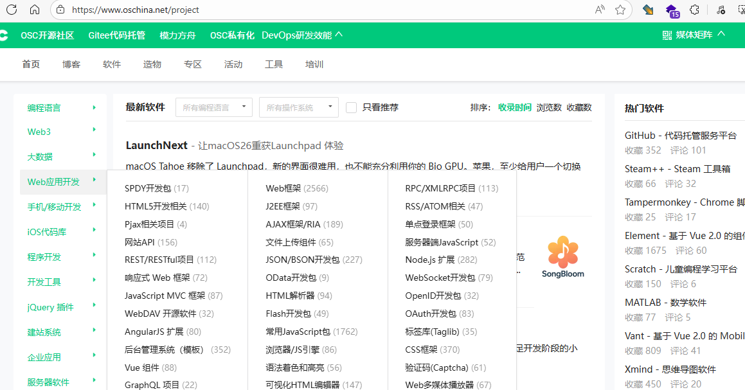Sort software by 浏览数
This screenshot has height=390, width=745.
tap(549, 107)
